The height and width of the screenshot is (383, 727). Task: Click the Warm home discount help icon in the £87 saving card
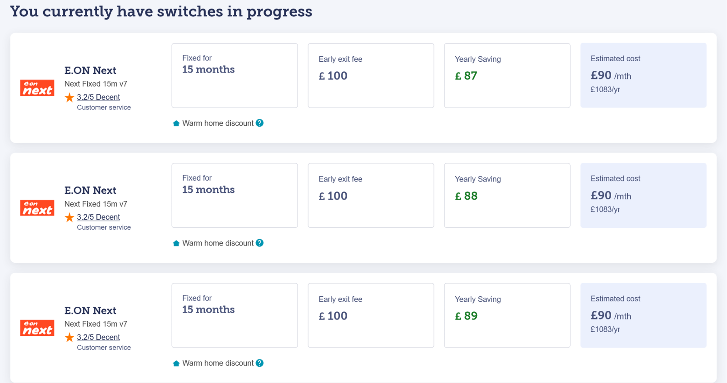pyautogui.click(x=259, y=123)
